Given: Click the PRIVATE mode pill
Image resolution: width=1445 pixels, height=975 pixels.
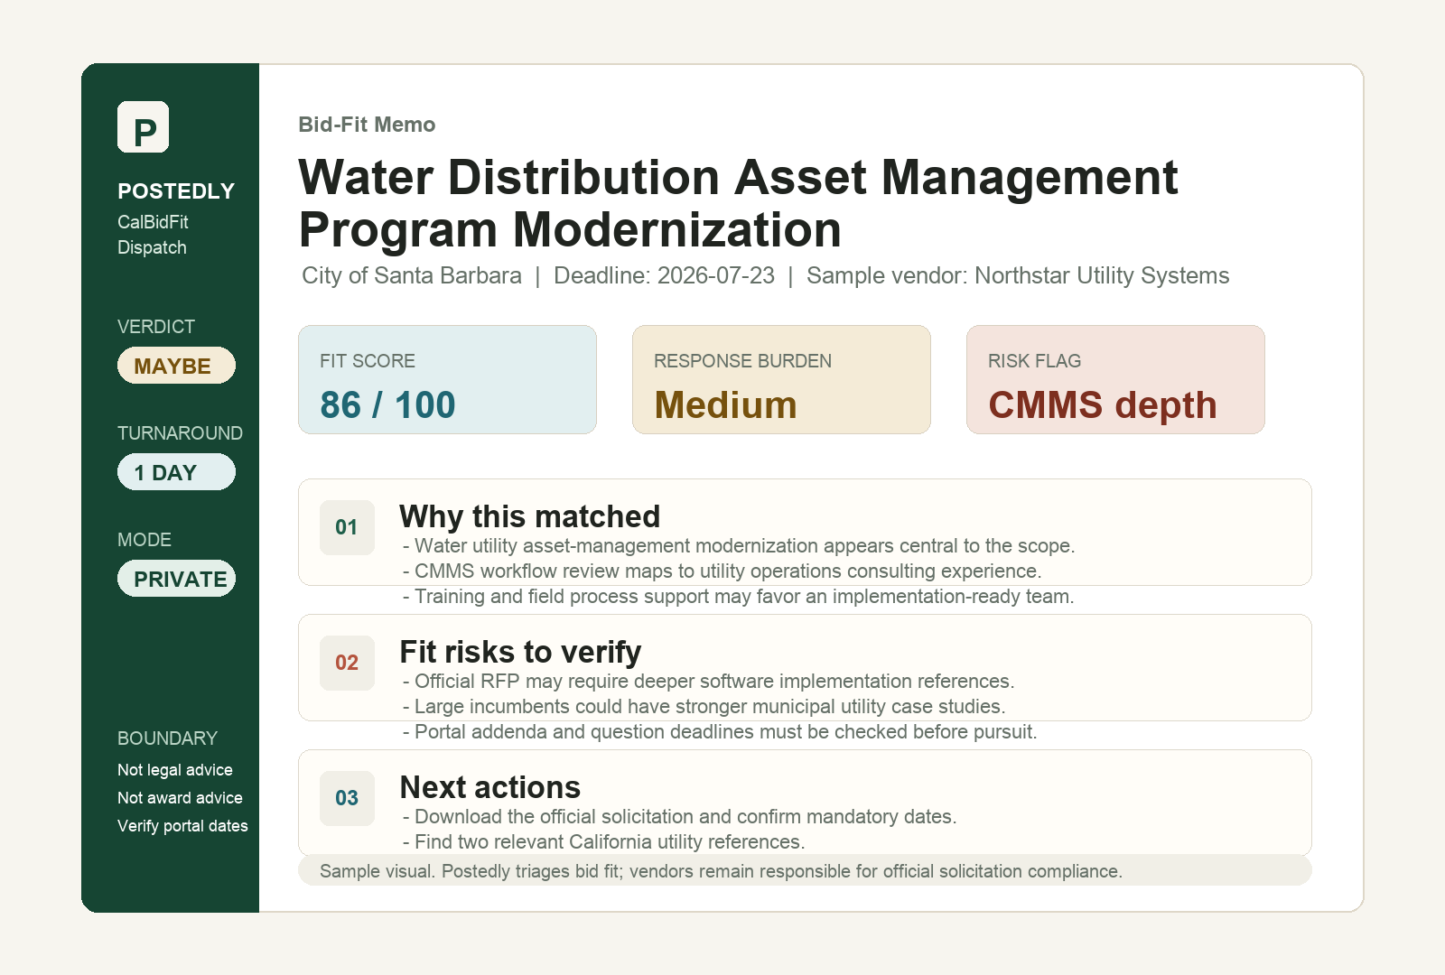Looking at the screenshot, I should coord(176,579).
